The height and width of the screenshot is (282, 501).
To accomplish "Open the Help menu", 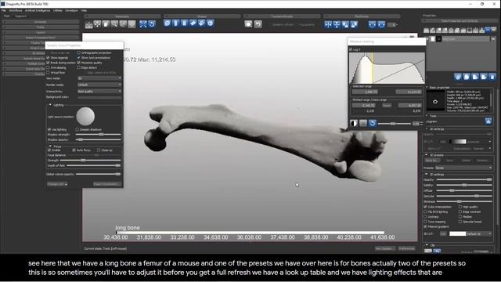I will click(84, 10).
